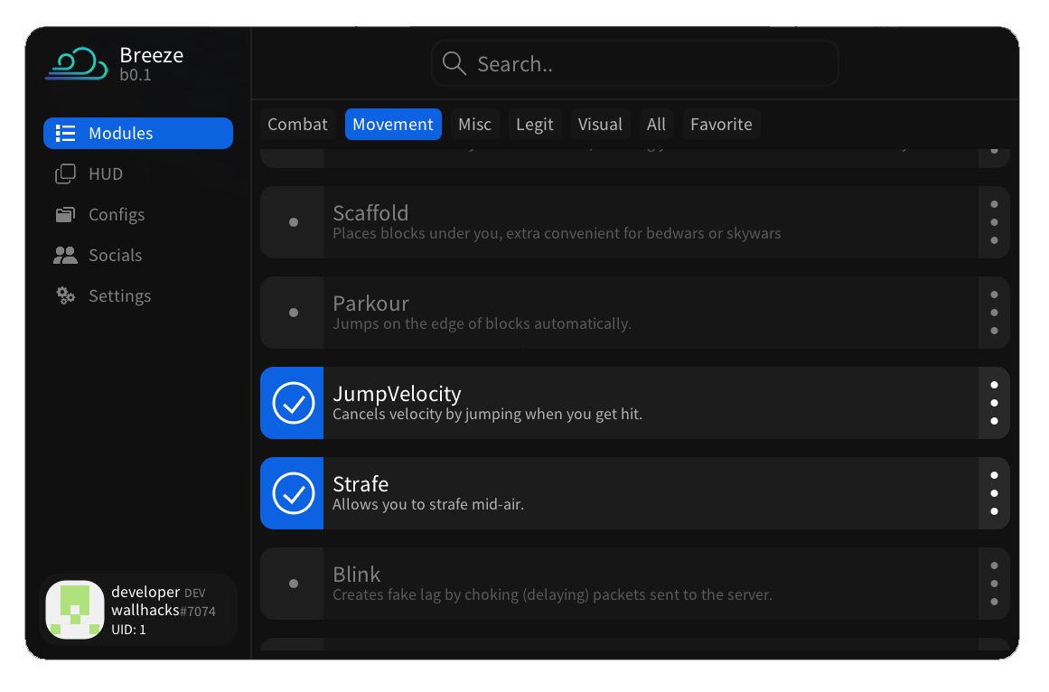The height and width of the screenshot is (692, 1049).
Task: Open the HUD section via its icon
Action: tap(65, 173)
